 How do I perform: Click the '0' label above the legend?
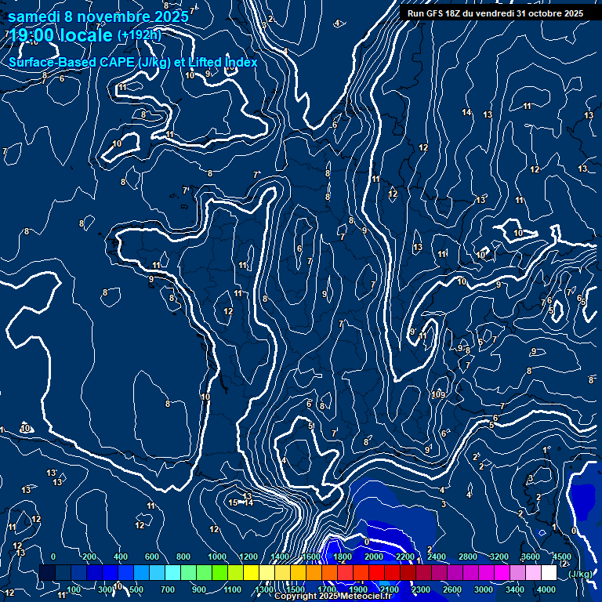(x=53, y=557)
